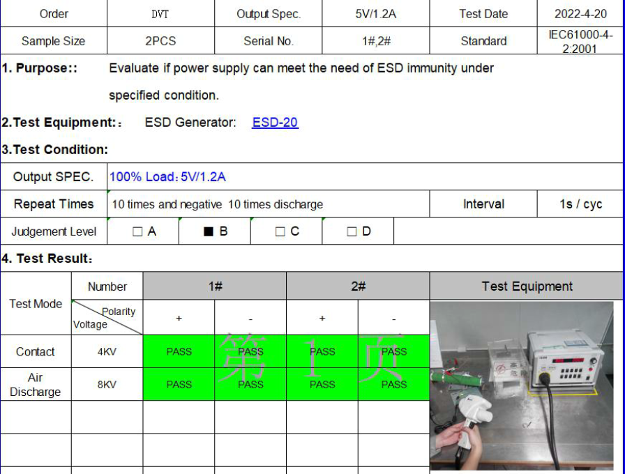Select the Judgement Level label cell
This screenshot has height=474, width=625.
54,231
